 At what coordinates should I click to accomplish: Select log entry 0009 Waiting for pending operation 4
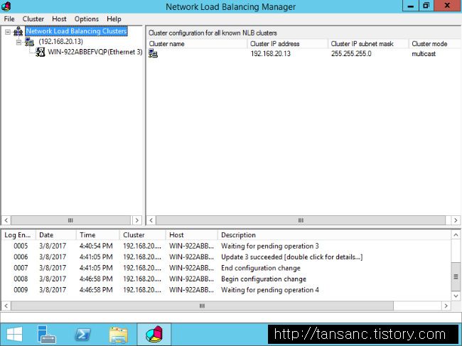click(226, 290)
